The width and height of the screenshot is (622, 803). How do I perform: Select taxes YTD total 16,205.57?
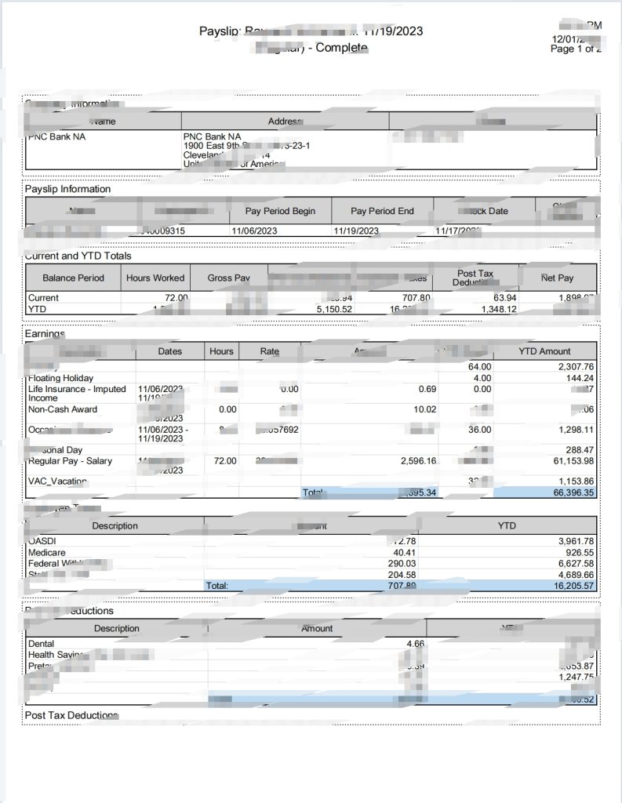[x=573, y=585]
